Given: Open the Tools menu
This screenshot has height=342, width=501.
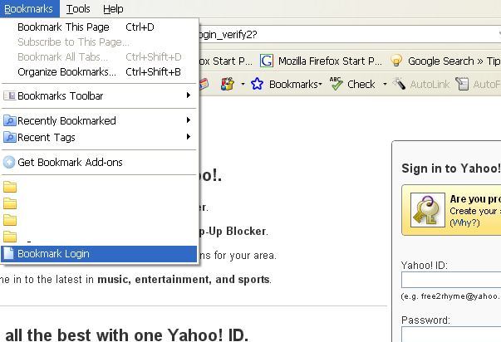Looking at the screenshot, I should pos(78,8).
